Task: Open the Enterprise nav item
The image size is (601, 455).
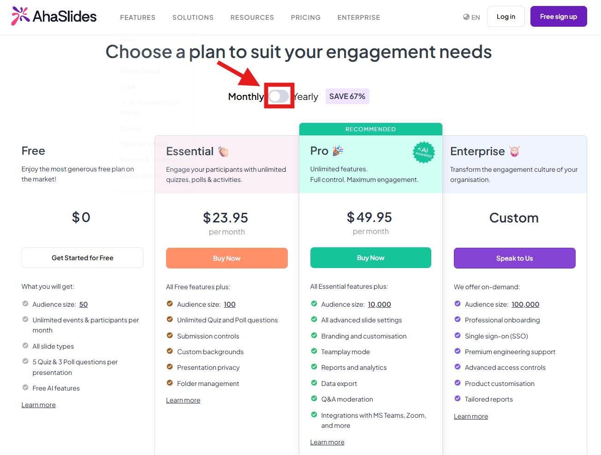Action: 359,17
